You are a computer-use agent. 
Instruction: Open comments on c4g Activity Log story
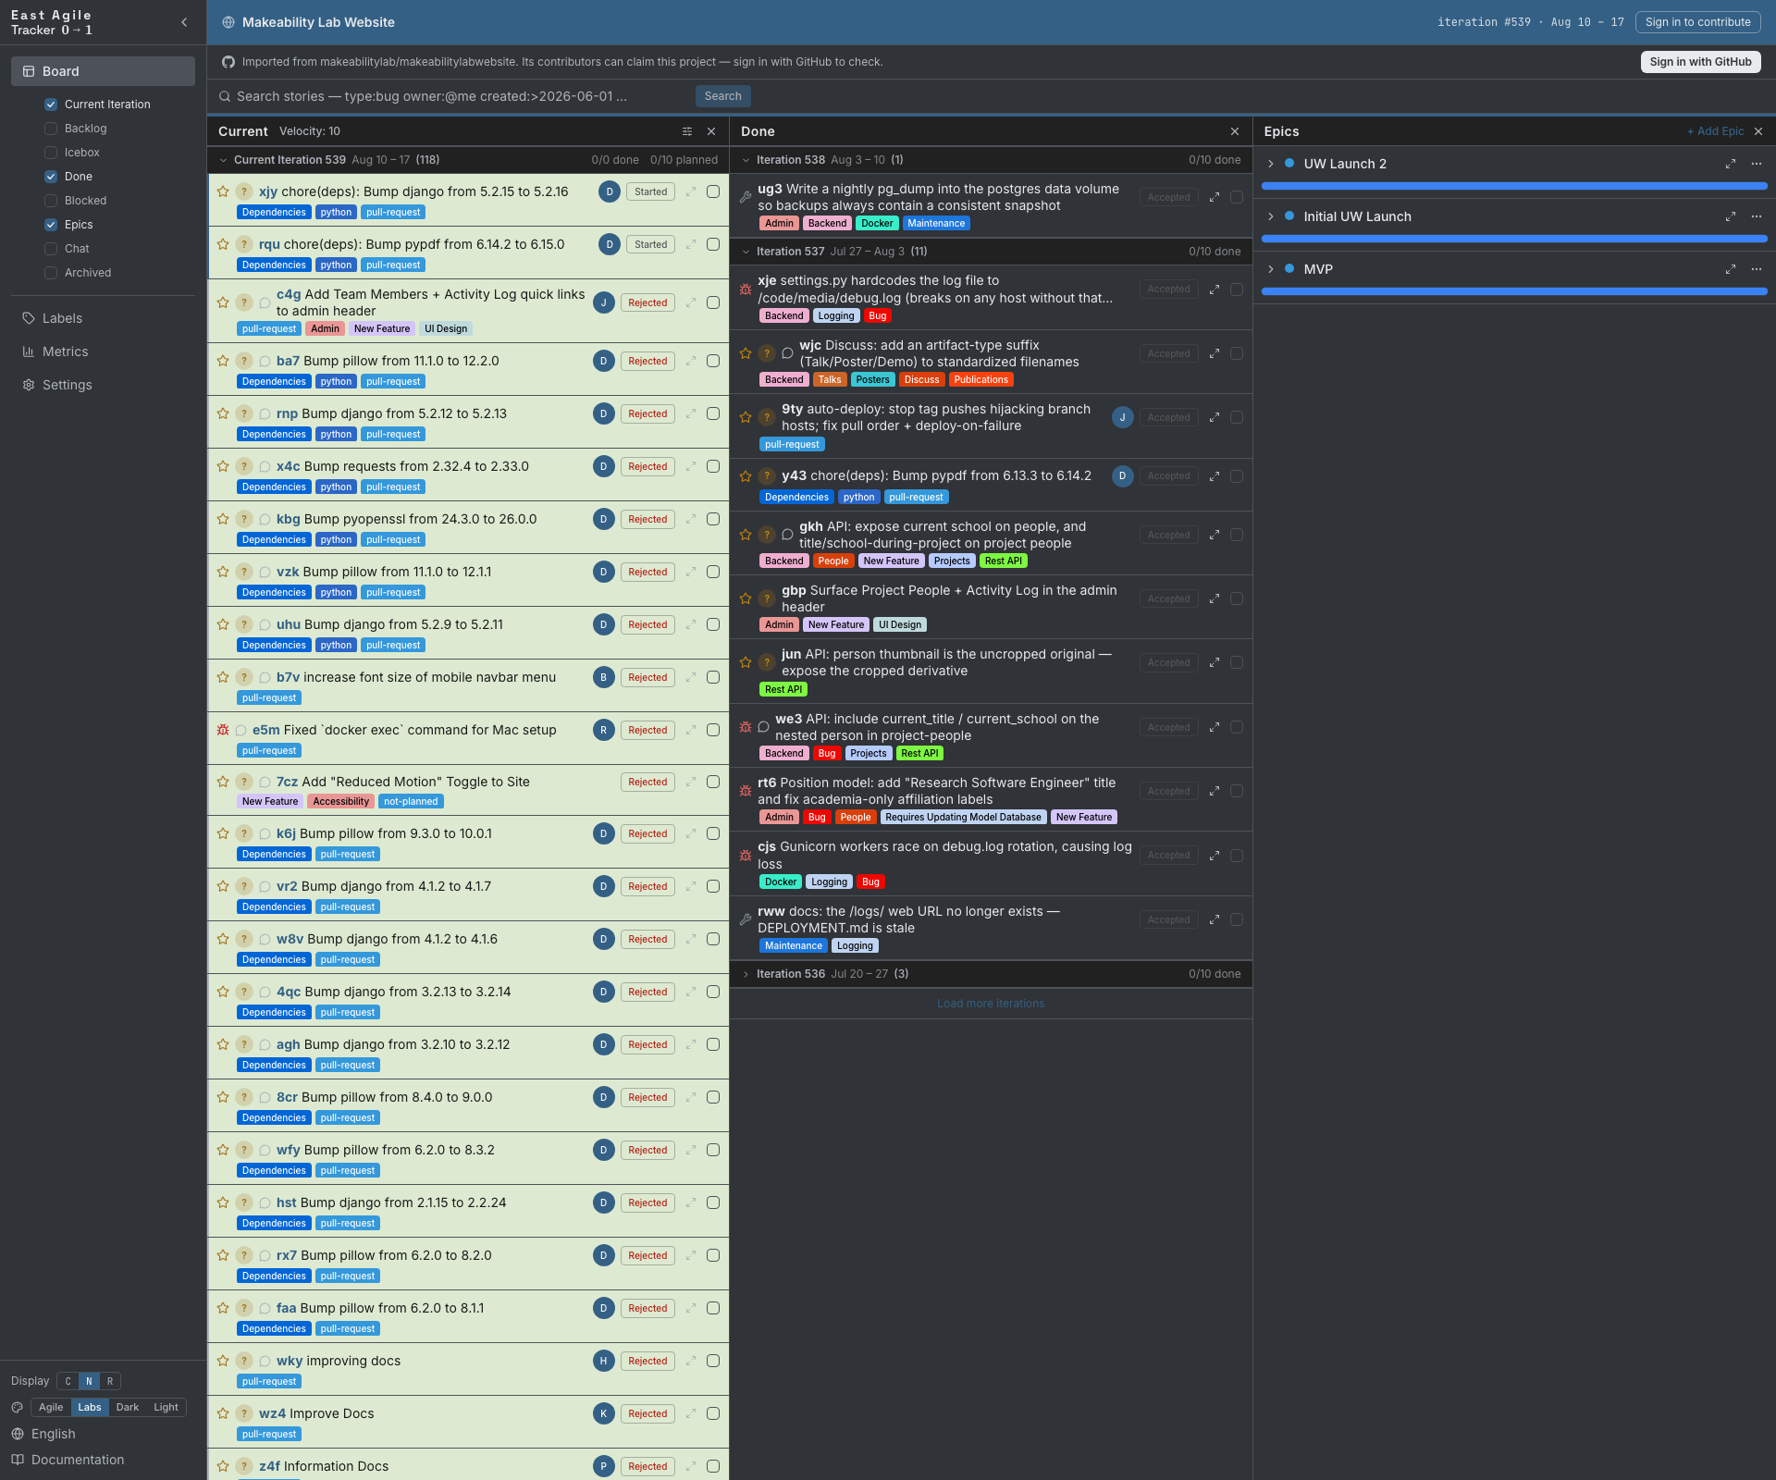[x=265, y=302]
